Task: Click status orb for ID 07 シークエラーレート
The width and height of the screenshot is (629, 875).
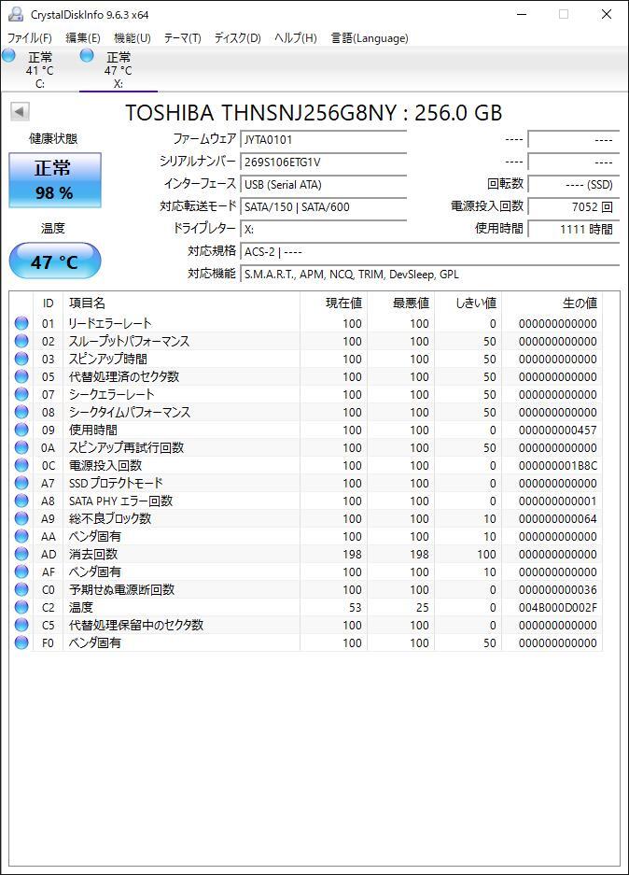Action: (x=21, y=394)
